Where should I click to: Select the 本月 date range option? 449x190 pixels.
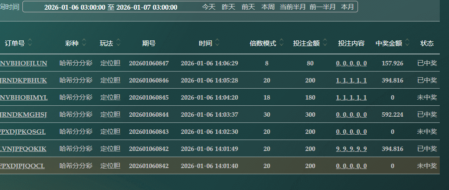347,7
